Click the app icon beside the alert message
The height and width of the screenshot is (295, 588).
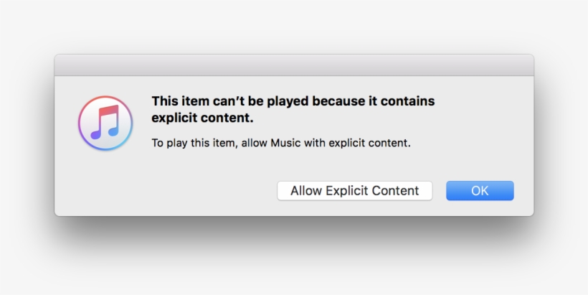tap(105, 123)
